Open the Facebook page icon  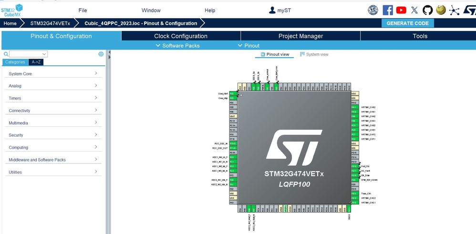(x=388, y=10)
